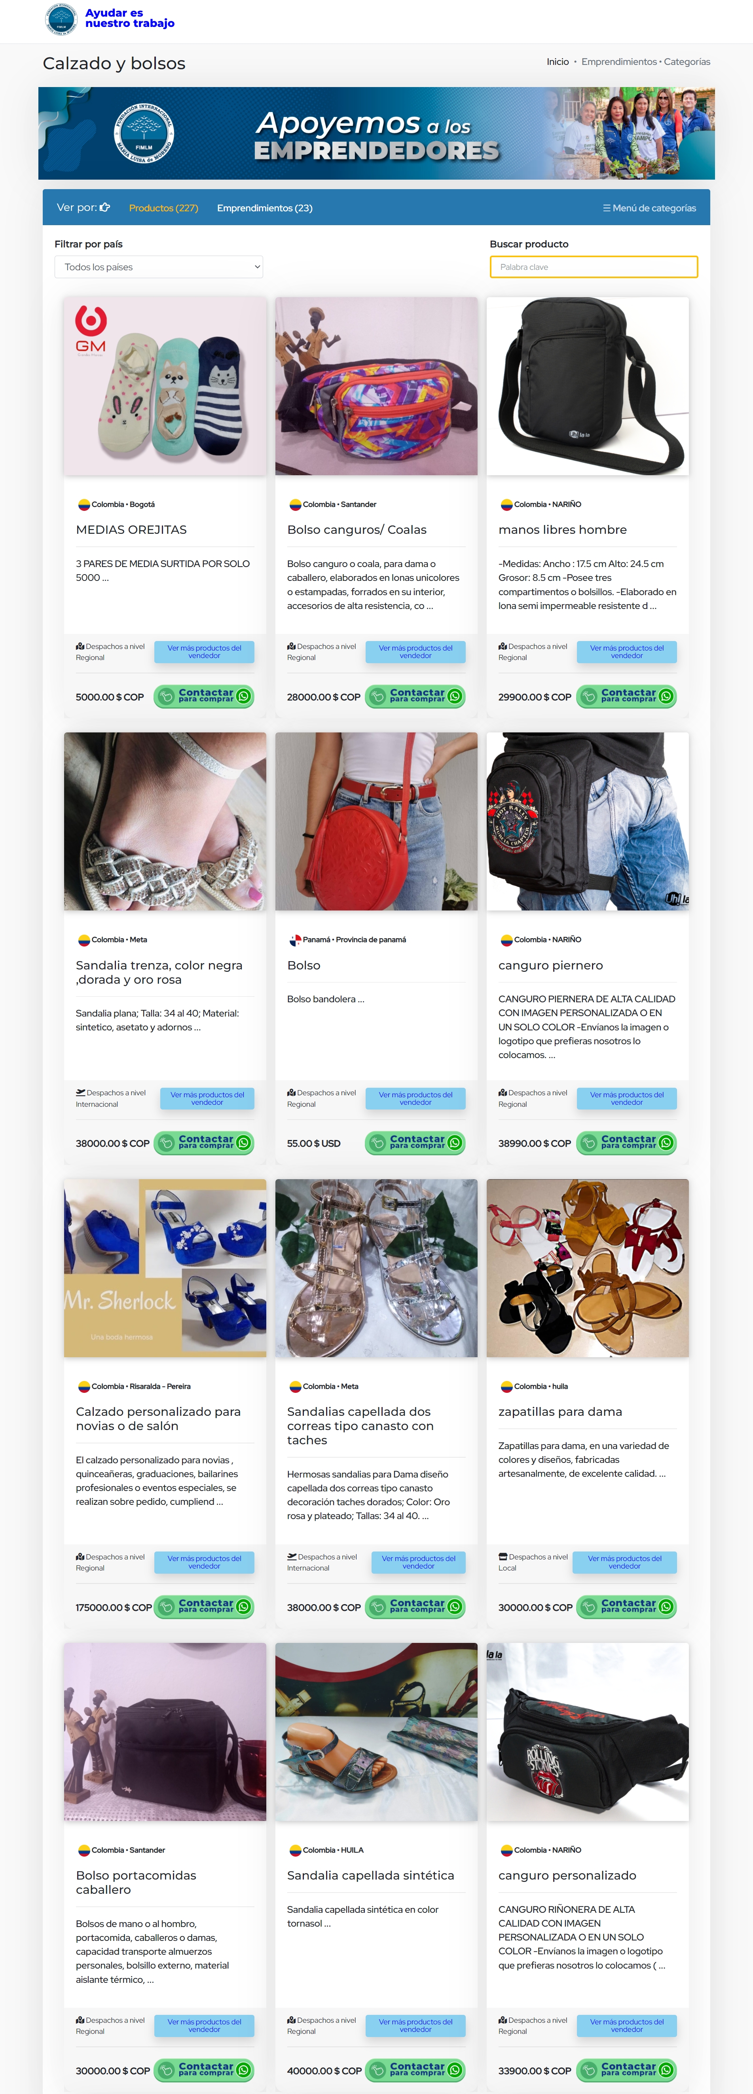Viewport: 753px width, 2094px height.
Task: Click WhatsApp icon on zapatillas para dama button
Action: click(666, 1606)
